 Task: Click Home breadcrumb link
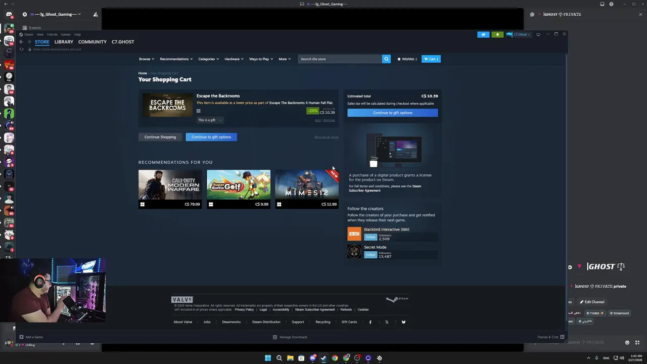tap(143, 73)
